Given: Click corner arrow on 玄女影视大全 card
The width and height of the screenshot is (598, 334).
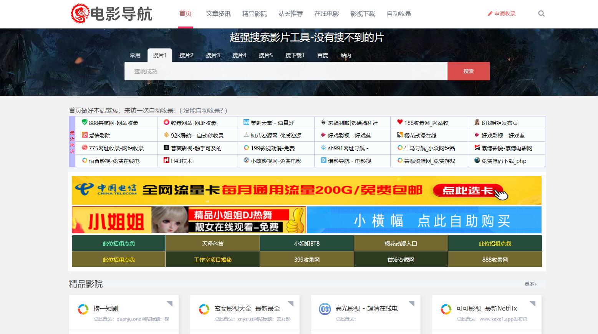Looking at the screenshot, I should [x=290, y=304].
